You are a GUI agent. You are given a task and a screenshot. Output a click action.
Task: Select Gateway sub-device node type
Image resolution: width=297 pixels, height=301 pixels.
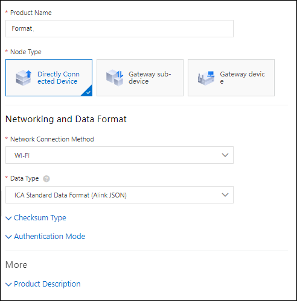[x=140, y=78]
